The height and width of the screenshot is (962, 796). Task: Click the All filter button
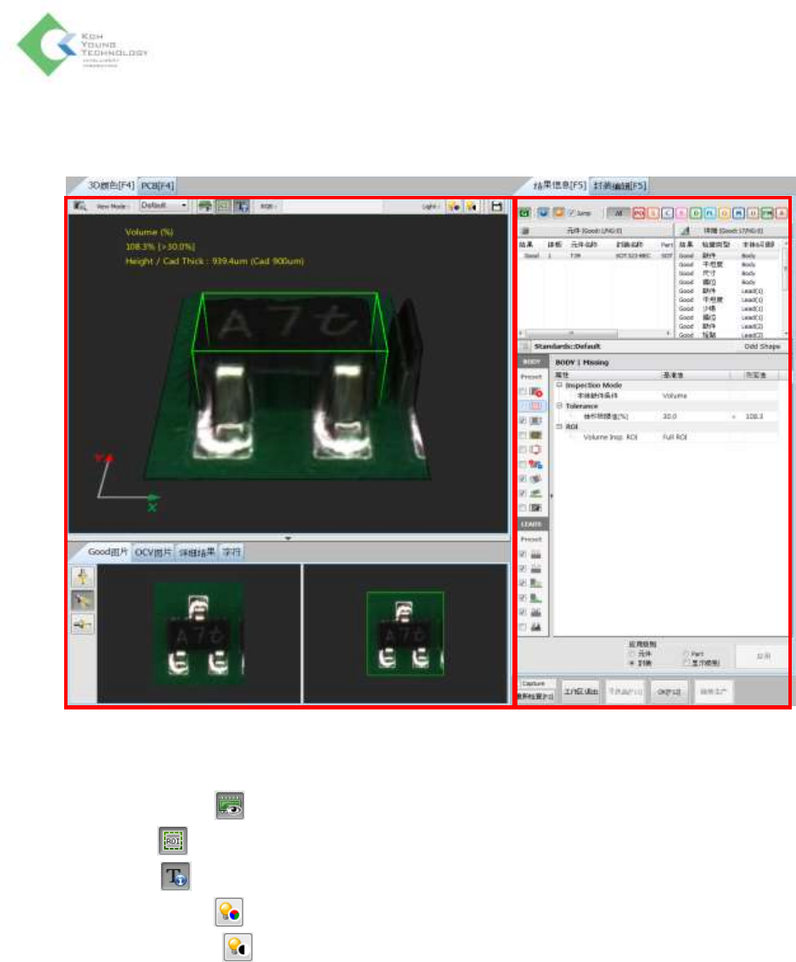coord(619,213)
